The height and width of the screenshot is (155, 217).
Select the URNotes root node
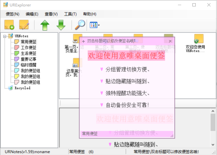[22, 36]
